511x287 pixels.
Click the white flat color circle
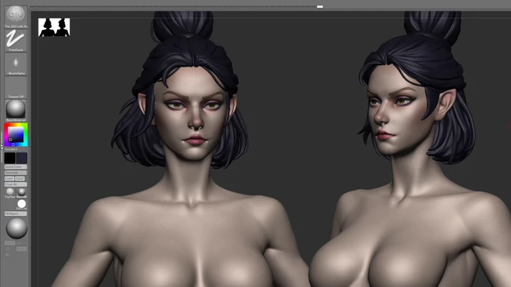point(21,204)
